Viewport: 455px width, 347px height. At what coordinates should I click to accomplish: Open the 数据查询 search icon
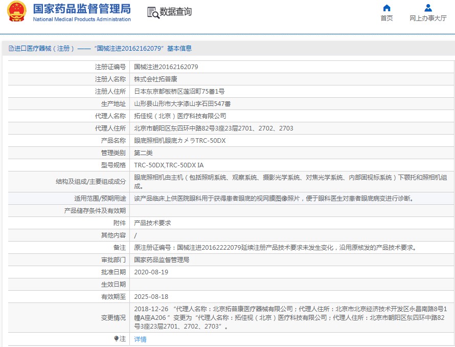[153, 12]
